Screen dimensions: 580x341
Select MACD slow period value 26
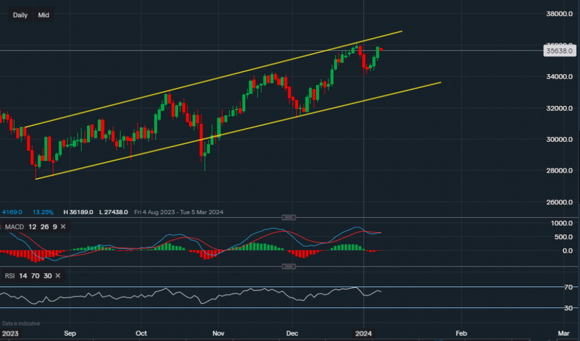(44, 227)
